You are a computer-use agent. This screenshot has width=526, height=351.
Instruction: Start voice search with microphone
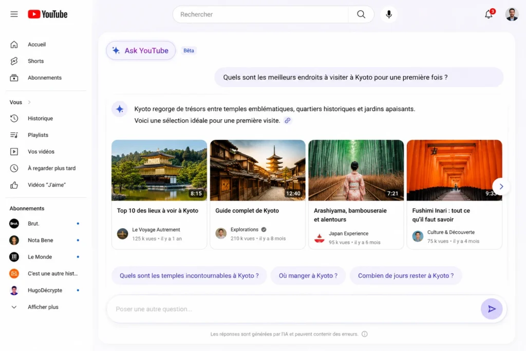(389, 14)
